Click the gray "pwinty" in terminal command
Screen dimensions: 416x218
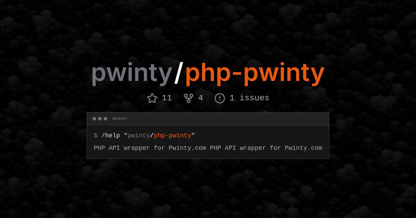pyautogui.click(x=139, y=136)
